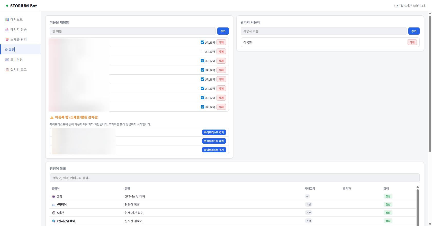Click the alarm clock schedule management icon
The image size is (432, 226).
pos(7,40)
